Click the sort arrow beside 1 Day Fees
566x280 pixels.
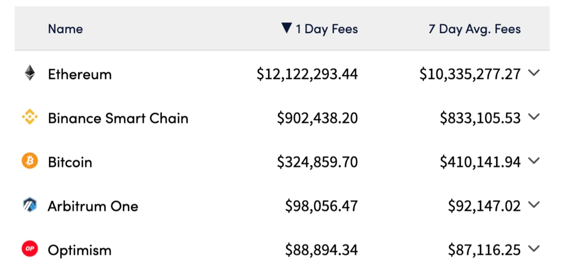(287, 28)
